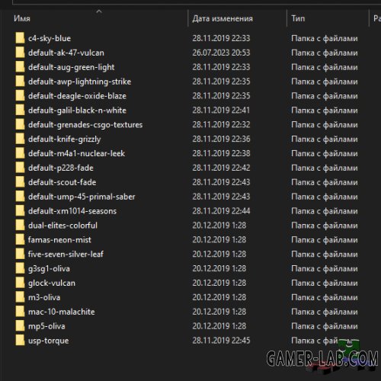The height and width of the screenshot is (381, 381).
Task: Select the default-m4a1-nuclear-leek folder icon
Action: (20, 153)
